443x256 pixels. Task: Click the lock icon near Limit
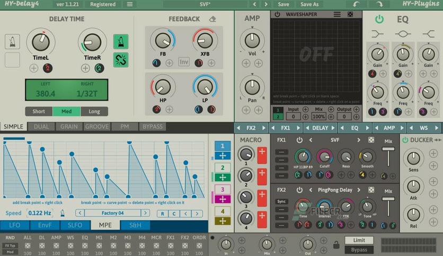336,245
